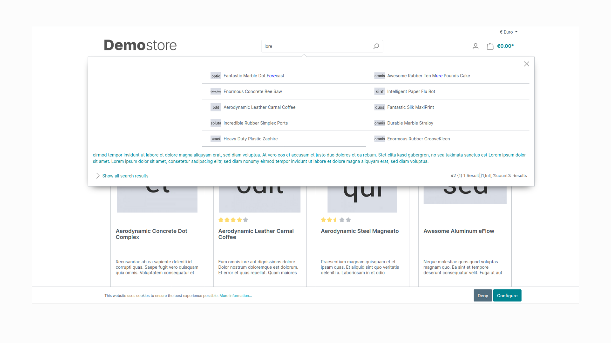Click description starting 'Recusandae ab ea sapiente'
Screen dimensions: 611x343
click(x=157, y=267)
